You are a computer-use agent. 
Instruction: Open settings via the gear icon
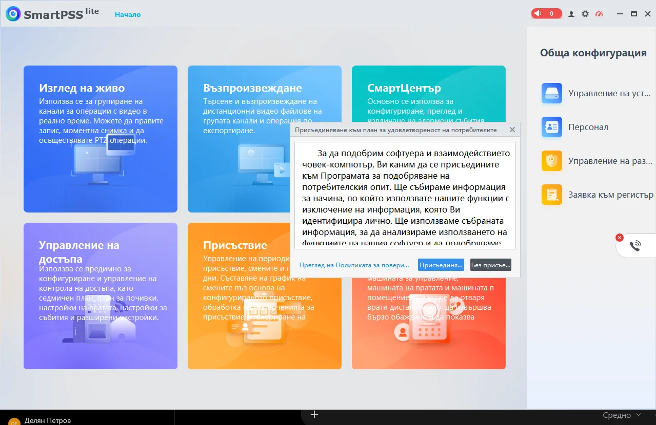[x=585, y=14]
